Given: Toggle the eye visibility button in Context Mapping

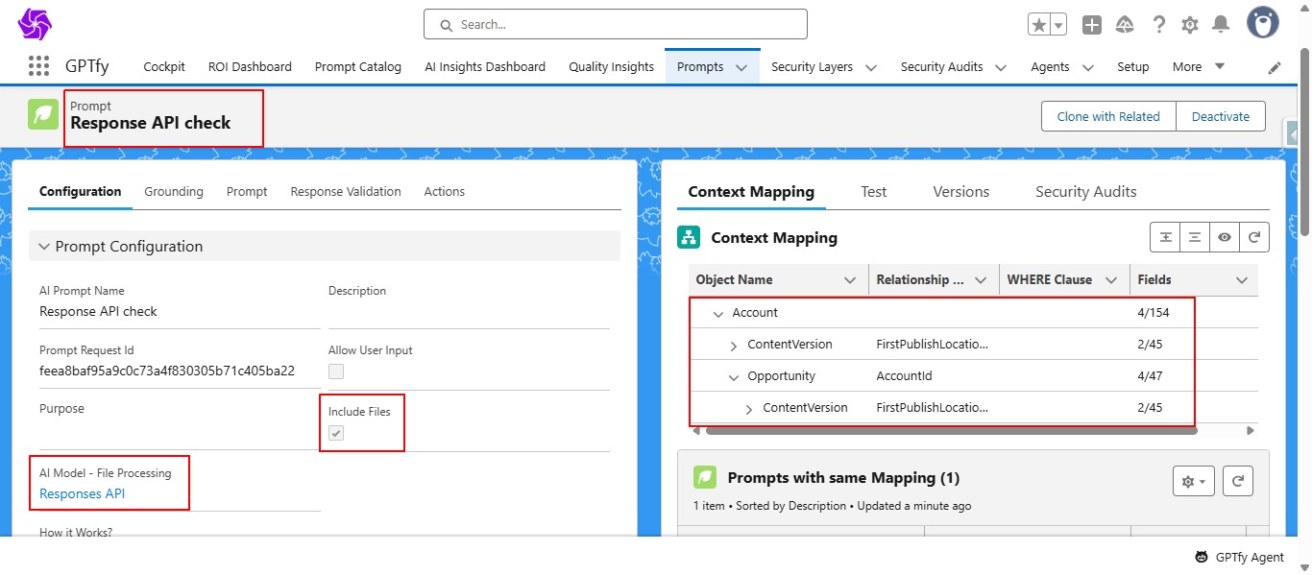Looking at the screenshot, I should pos(1225,237).
